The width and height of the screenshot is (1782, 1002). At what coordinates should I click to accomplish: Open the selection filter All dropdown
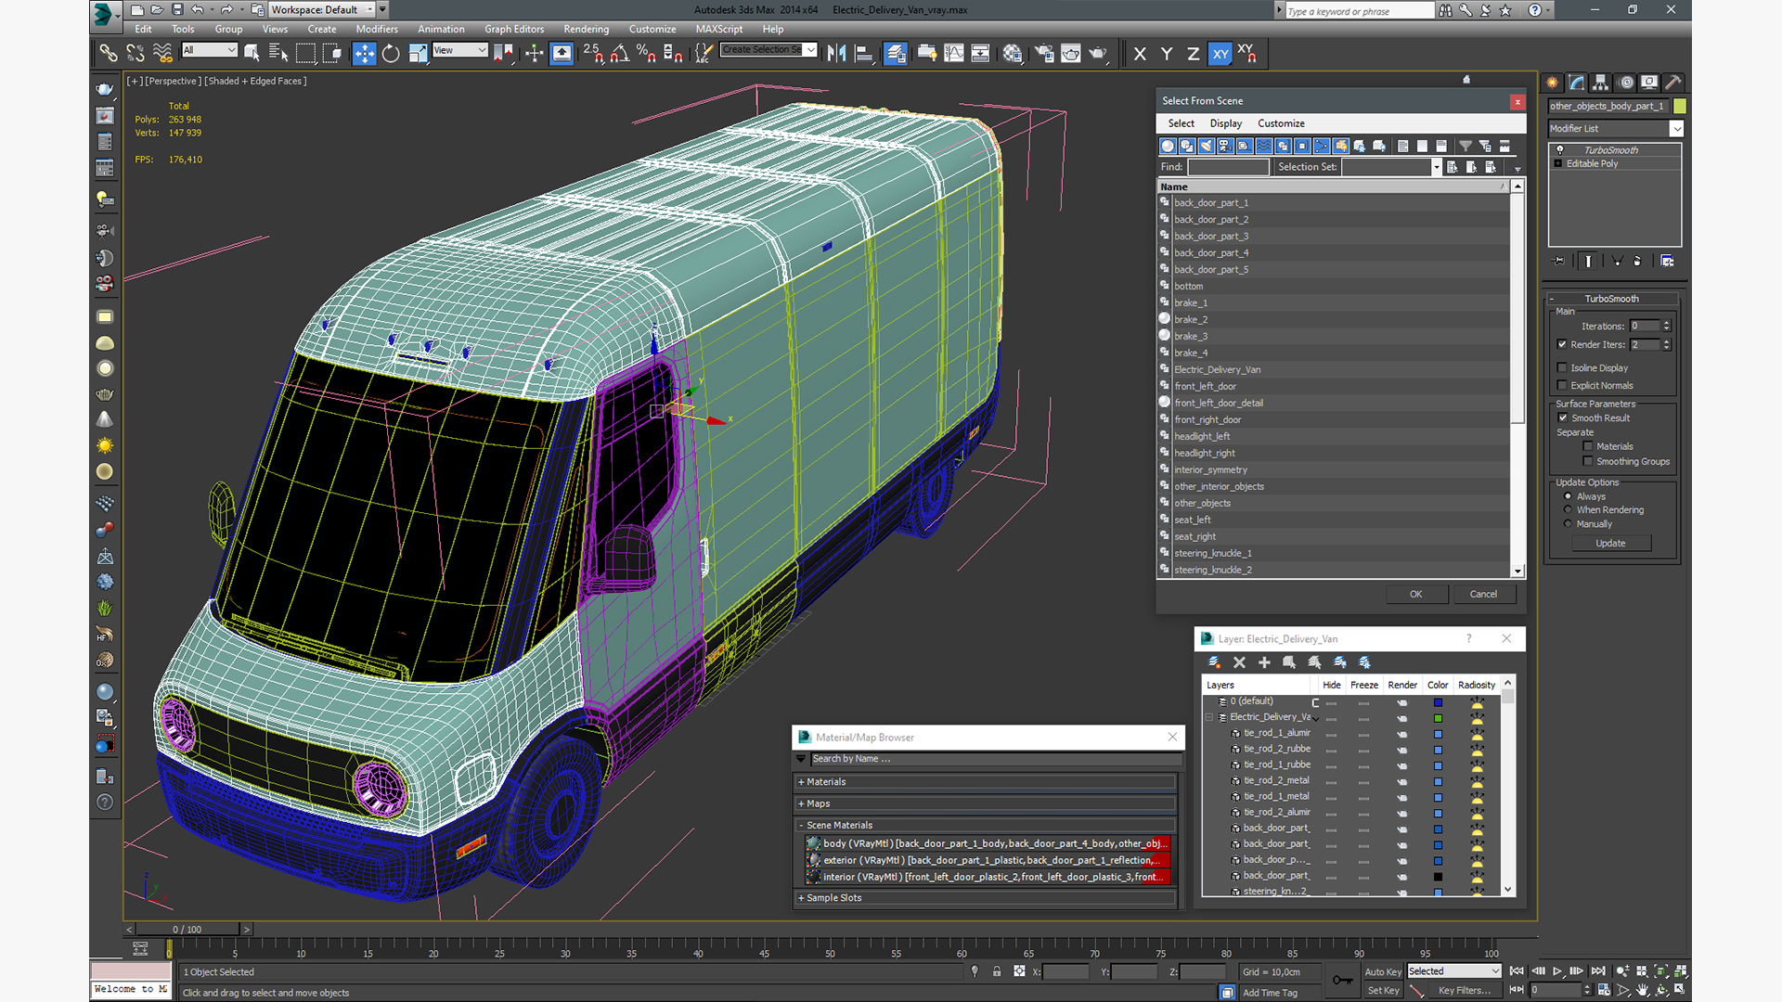click(210, 50)
